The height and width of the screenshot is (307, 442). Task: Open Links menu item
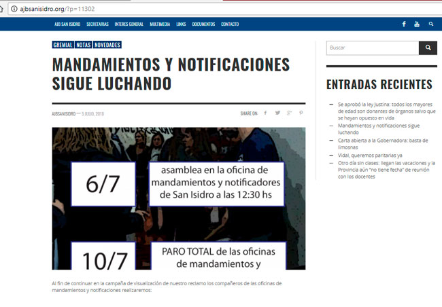point(181,24)
